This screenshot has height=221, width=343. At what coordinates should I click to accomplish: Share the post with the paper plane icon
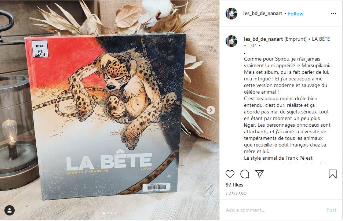[259, 174]
